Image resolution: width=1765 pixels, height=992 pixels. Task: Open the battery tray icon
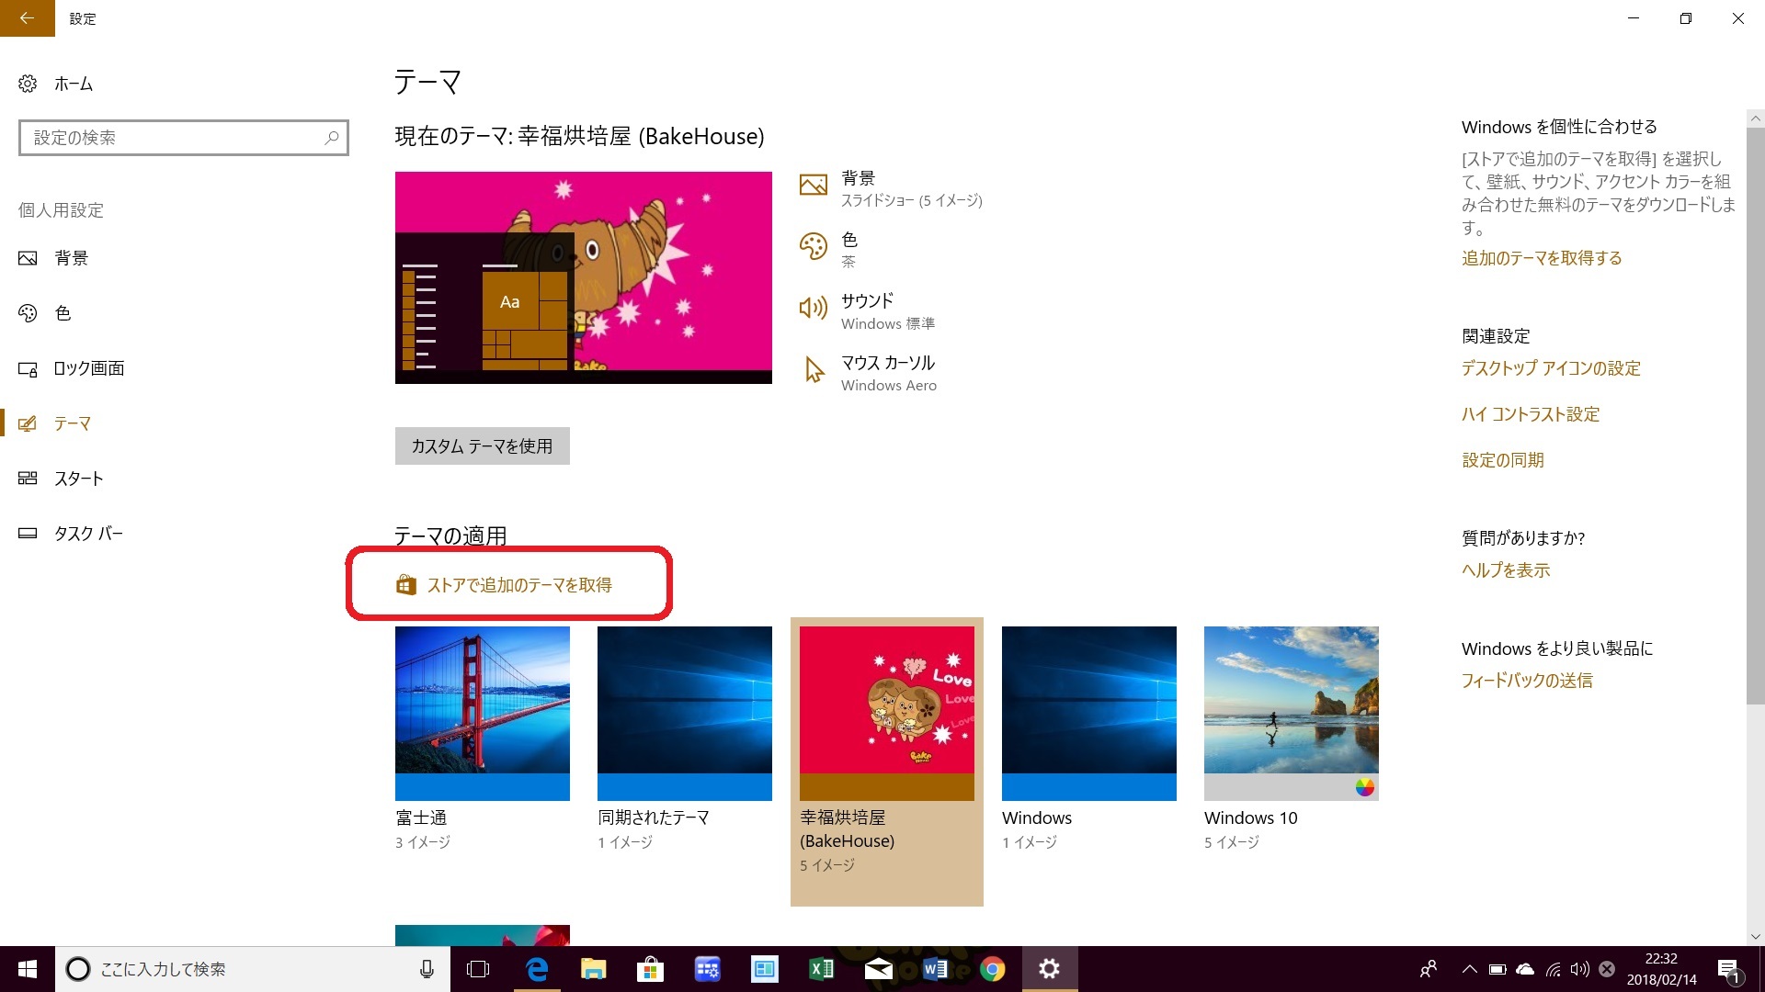click(1497, 969)
